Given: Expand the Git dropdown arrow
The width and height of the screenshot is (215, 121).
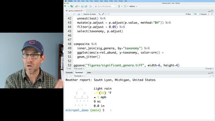Looking at the screenshot, I should pos(122,6).
